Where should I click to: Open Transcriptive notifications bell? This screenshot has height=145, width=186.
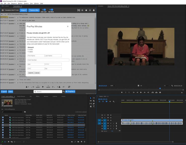(90, 10)
